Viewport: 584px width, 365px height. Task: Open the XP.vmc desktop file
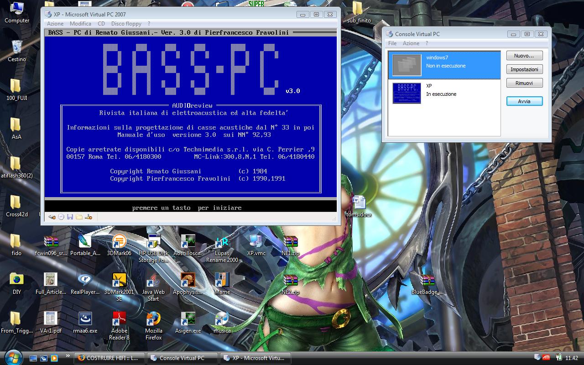(256, 242)
